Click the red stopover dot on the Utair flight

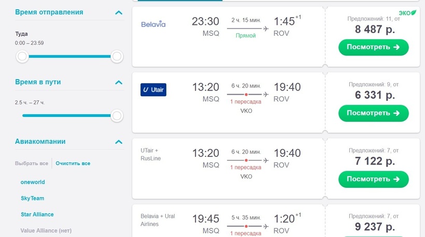(x=246, y=94)
